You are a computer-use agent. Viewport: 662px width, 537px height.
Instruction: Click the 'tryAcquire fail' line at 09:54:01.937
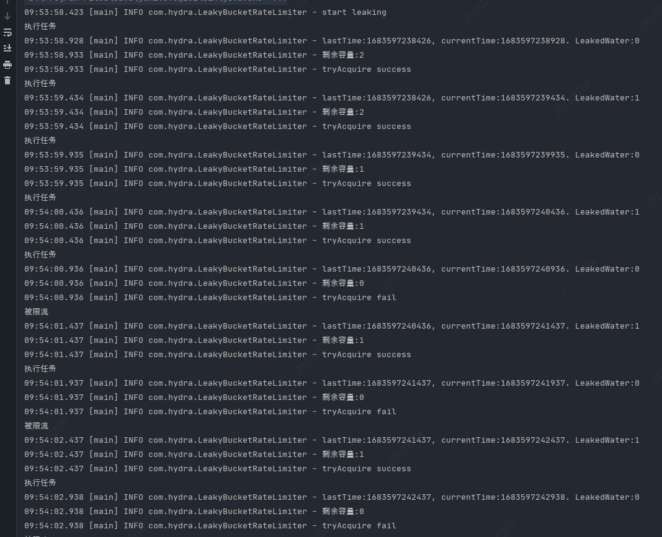210,411
